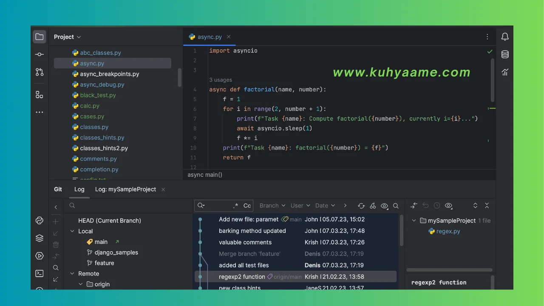Image resolution: width=544 pixels, height=306 pixels.
Task: Click the Project tree vertical scrollbar
Action: (180, 77)
